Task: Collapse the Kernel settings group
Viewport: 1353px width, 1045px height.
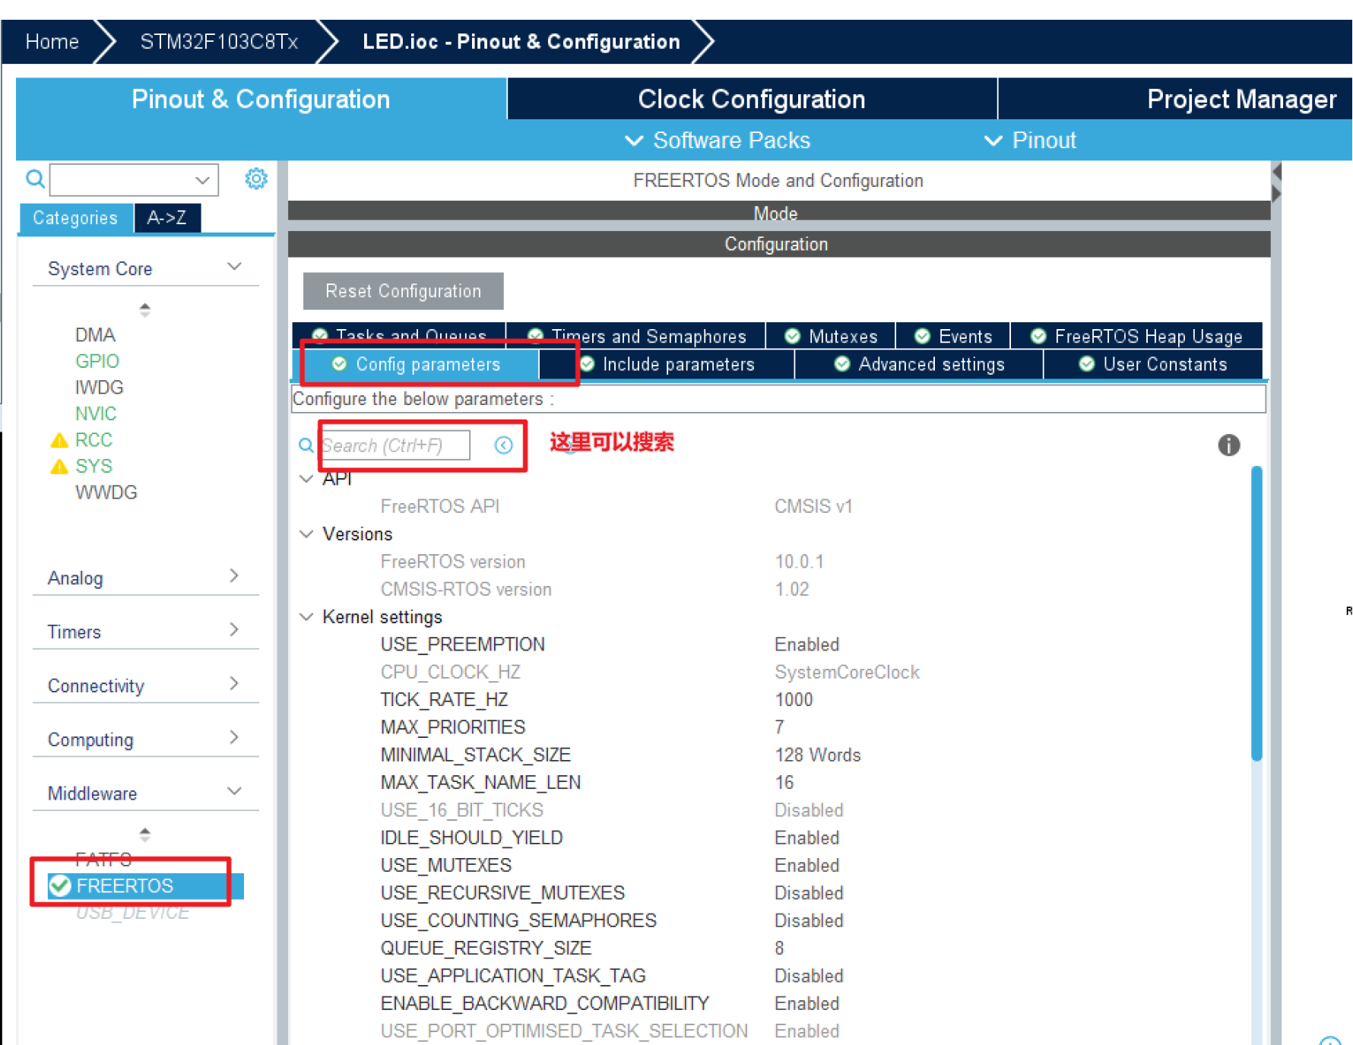Action: tap(306, 617)
